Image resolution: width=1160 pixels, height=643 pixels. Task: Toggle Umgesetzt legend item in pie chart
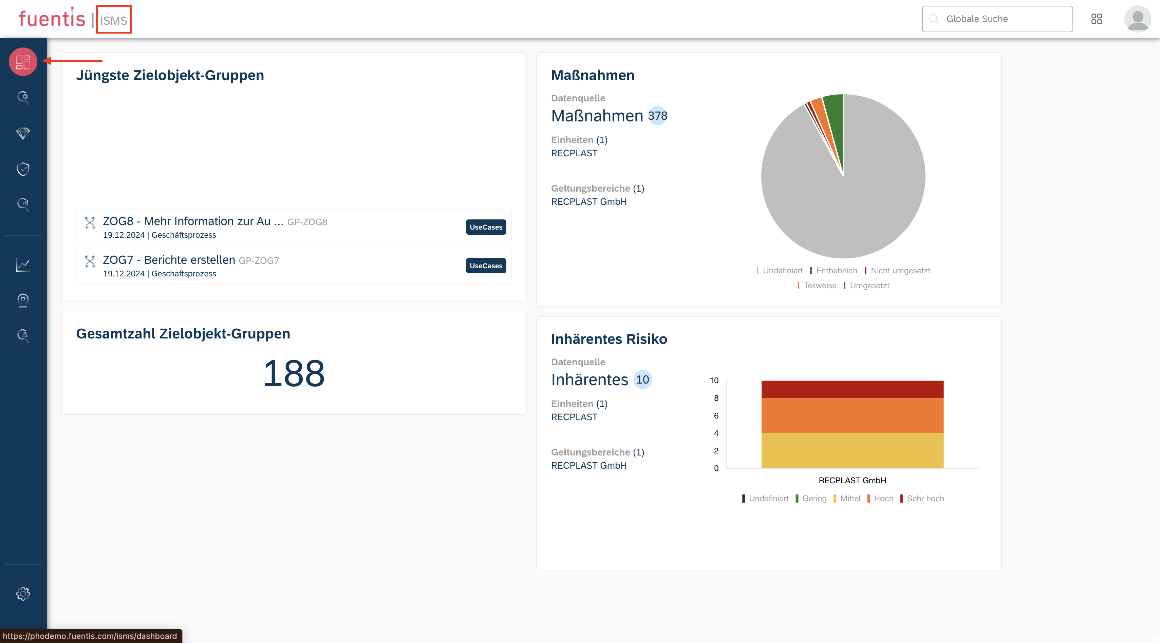869,286
